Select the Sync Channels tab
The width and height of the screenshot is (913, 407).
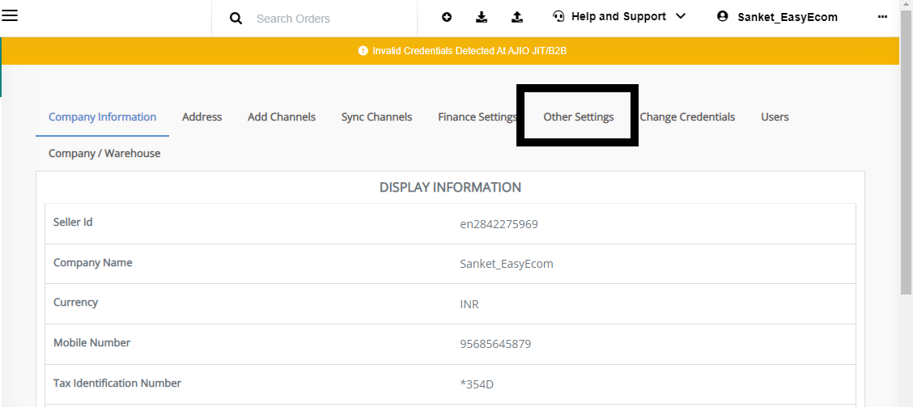click(376, 117)
